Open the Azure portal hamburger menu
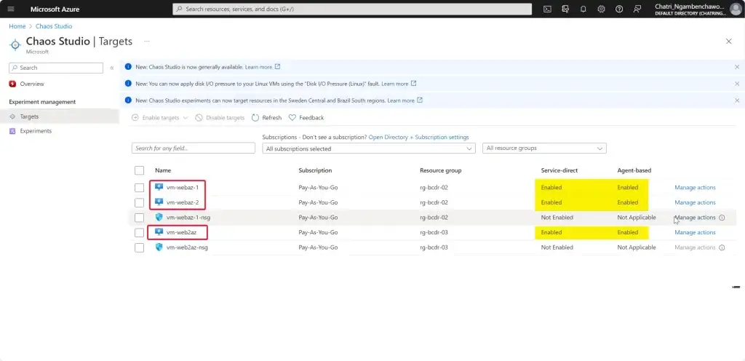The width and height of the screenshot is (745, 361). tap(11, 9)
